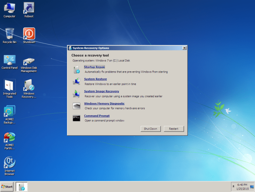The height and width of the screenshot is (192, 255).
Task: Click the Restart button
Action: tap(174, 129)
